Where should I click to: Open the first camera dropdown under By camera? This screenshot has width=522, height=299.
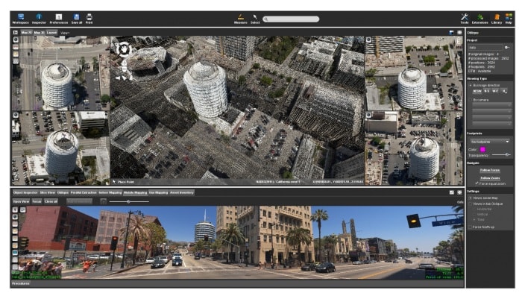pyautogui.click(x=491, y=105)
